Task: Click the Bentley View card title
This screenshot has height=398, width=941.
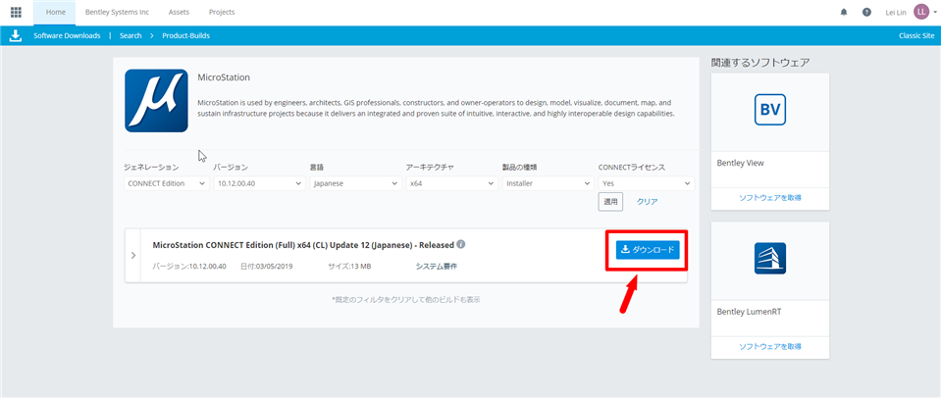Action: [x=740, y=163]
